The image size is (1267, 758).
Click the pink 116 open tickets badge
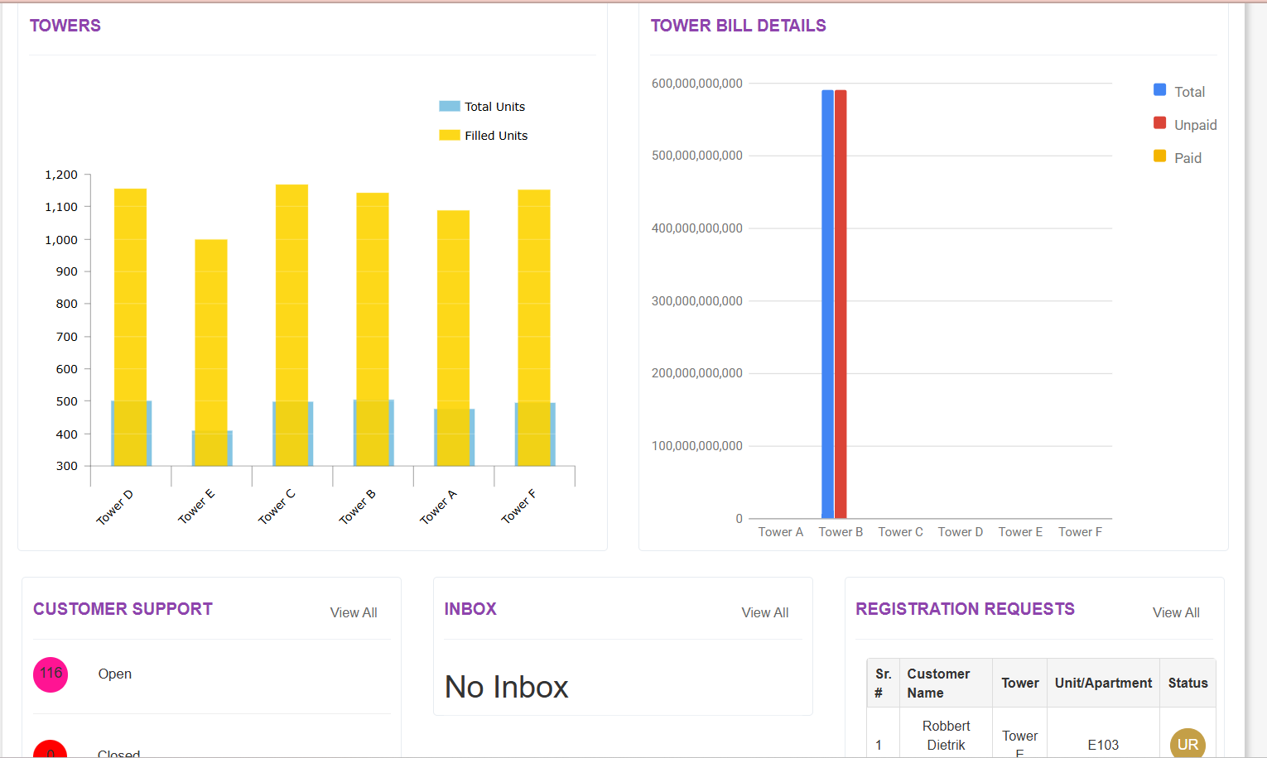pos(51,674)
